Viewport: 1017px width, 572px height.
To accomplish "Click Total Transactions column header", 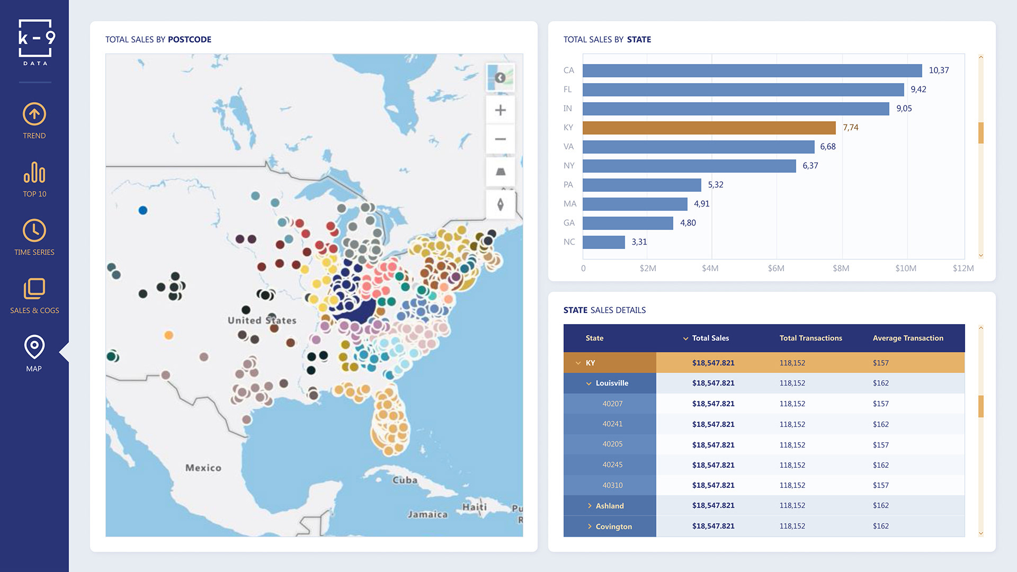I will point(810,338).
